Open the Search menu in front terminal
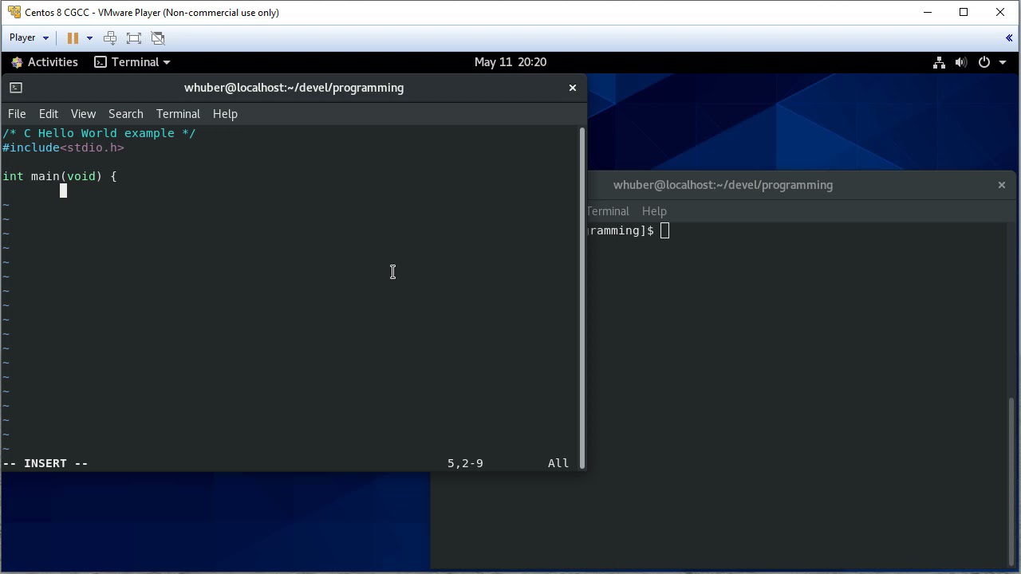 [126, 114]
